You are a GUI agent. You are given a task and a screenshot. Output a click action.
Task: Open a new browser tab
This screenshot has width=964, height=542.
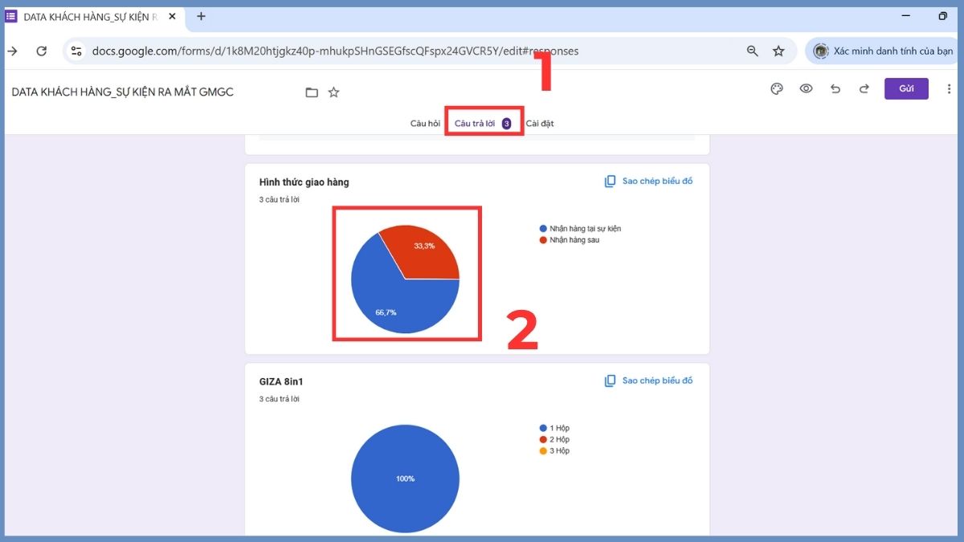point(201,16)
